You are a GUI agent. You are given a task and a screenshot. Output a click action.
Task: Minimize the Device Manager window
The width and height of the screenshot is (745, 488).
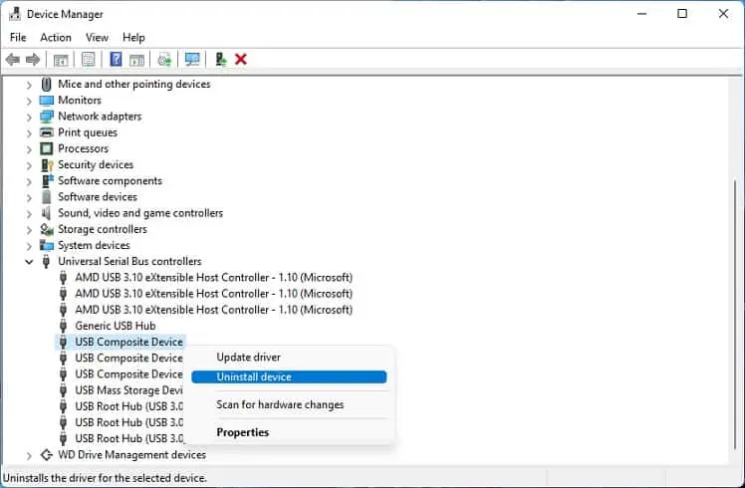click(641, 14)
